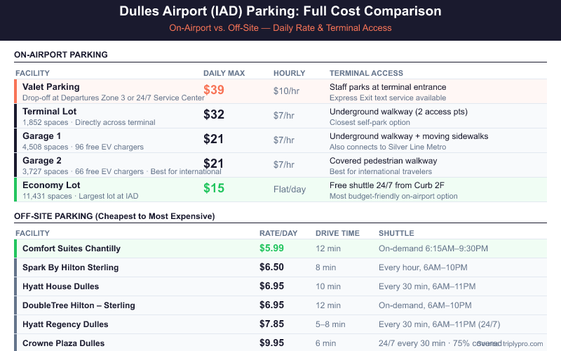Click the triplypro.com source link
This screenshot has height=351, width=561.
[x=522, y=343]
